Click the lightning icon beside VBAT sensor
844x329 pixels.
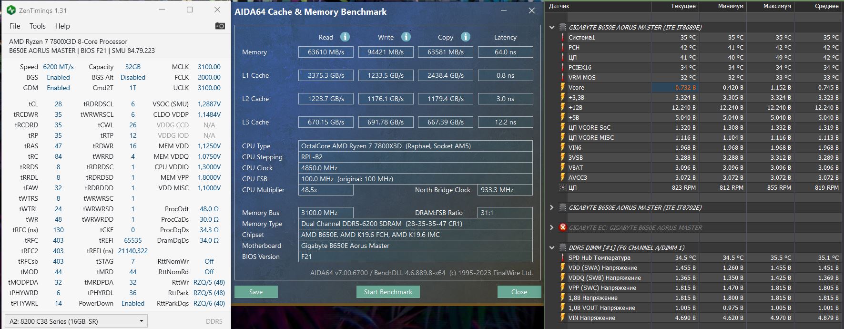(x=562, y=167)
